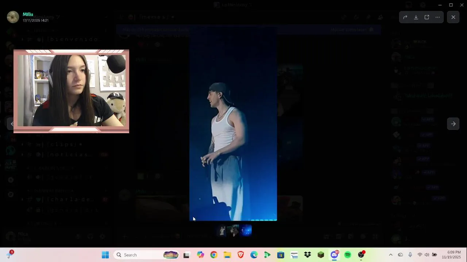Open Wi-Fi network settings in the tray
This screenshot has height=262, width=467.
[420, 255]
